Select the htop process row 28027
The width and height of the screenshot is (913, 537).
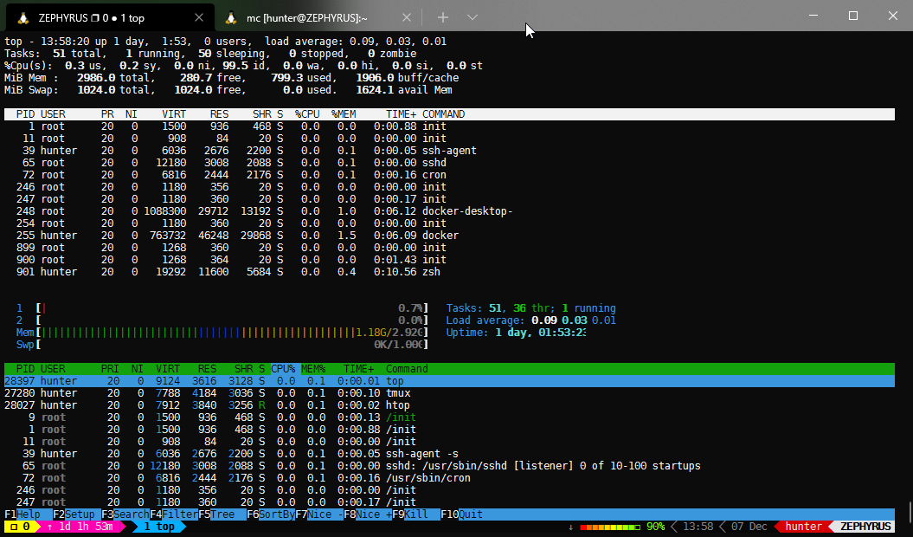tap(449, 405)
